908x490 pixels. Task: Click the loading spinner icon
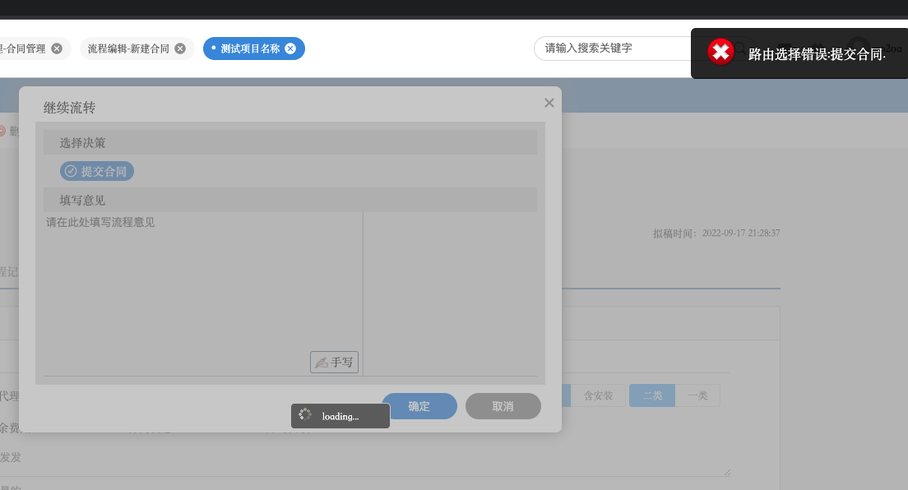tap(304, 414)
